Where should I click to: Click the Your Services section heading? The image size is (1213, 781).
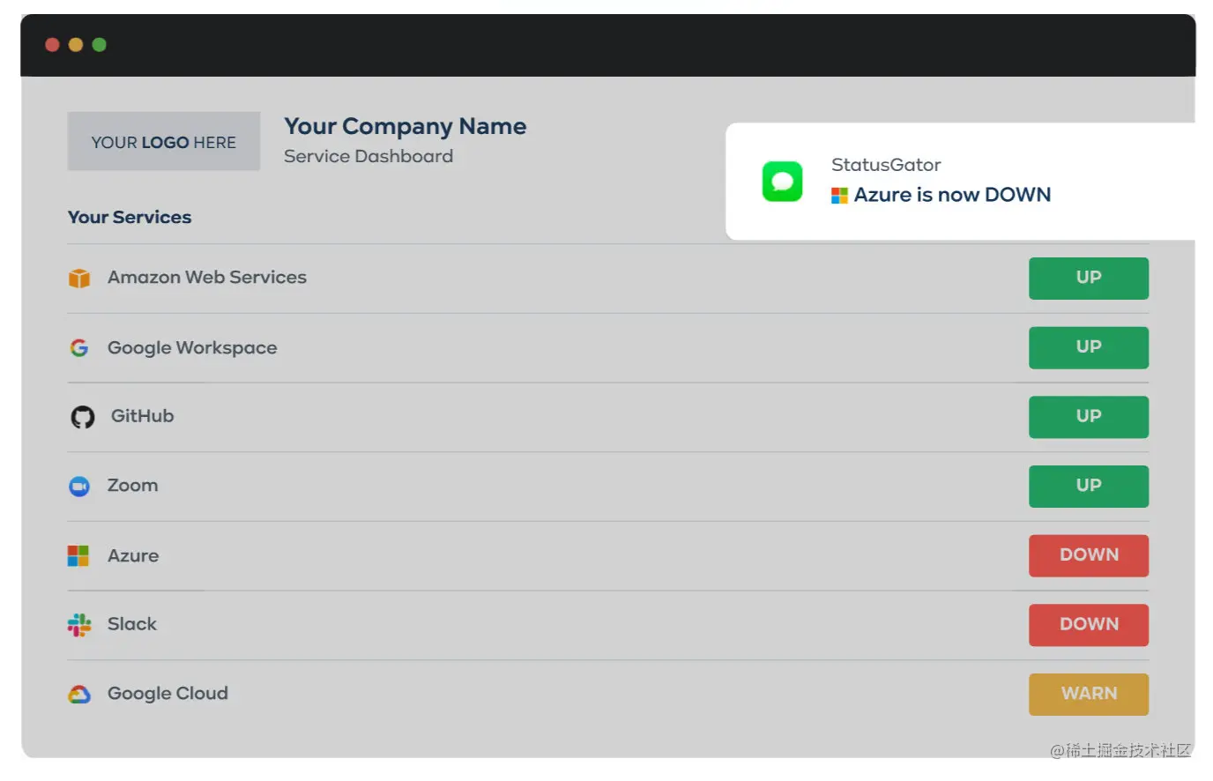point(130,218)
